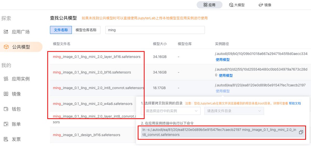Click the 钱包 wallet icon
This screenshot has height=146, width=311.
click(6, 109)
